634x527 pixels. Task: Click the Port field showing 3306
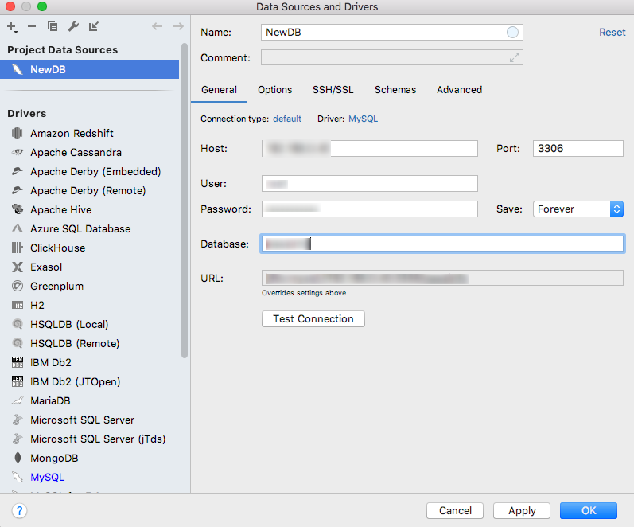click(578, 149)
